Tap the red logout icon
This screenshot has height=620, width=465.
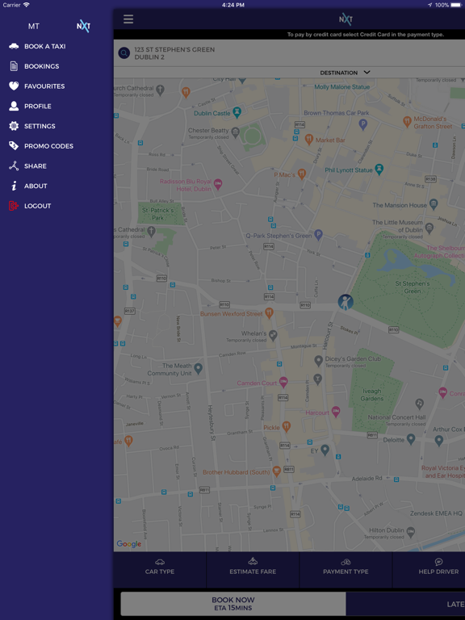(14, 206)
